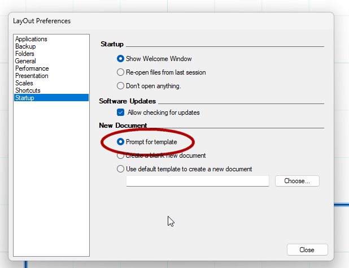
Task: Uncheck Allow checking for updates
Action: (x=120, y=113)
